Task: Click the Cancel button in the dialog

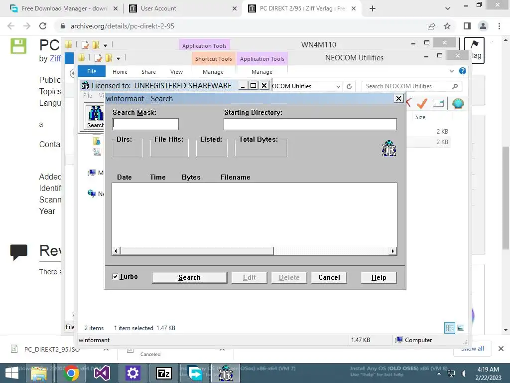Action: (329, 277)
